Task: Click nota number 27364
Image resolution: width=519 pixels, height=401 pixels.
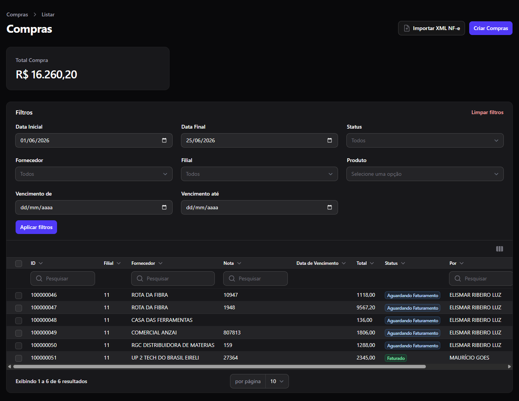Action: pos(230,358)
